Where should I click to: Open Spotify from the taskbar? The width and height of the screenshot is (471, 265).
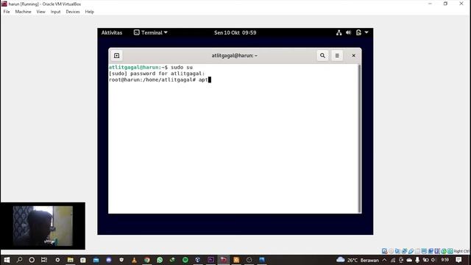[185, 260]
